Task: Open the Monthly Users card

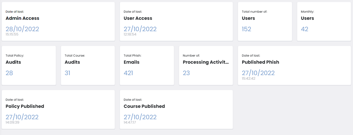Action: pos(324,21)
